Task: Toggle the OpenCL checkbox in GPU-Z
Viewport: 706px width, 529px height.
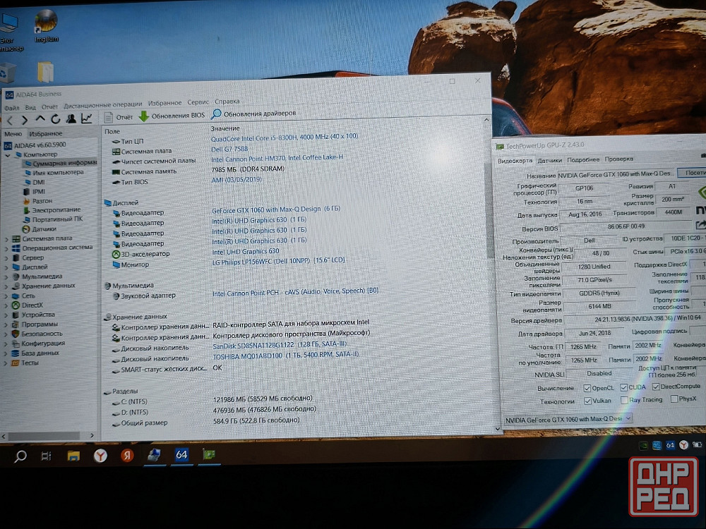Action: (587, 388)
